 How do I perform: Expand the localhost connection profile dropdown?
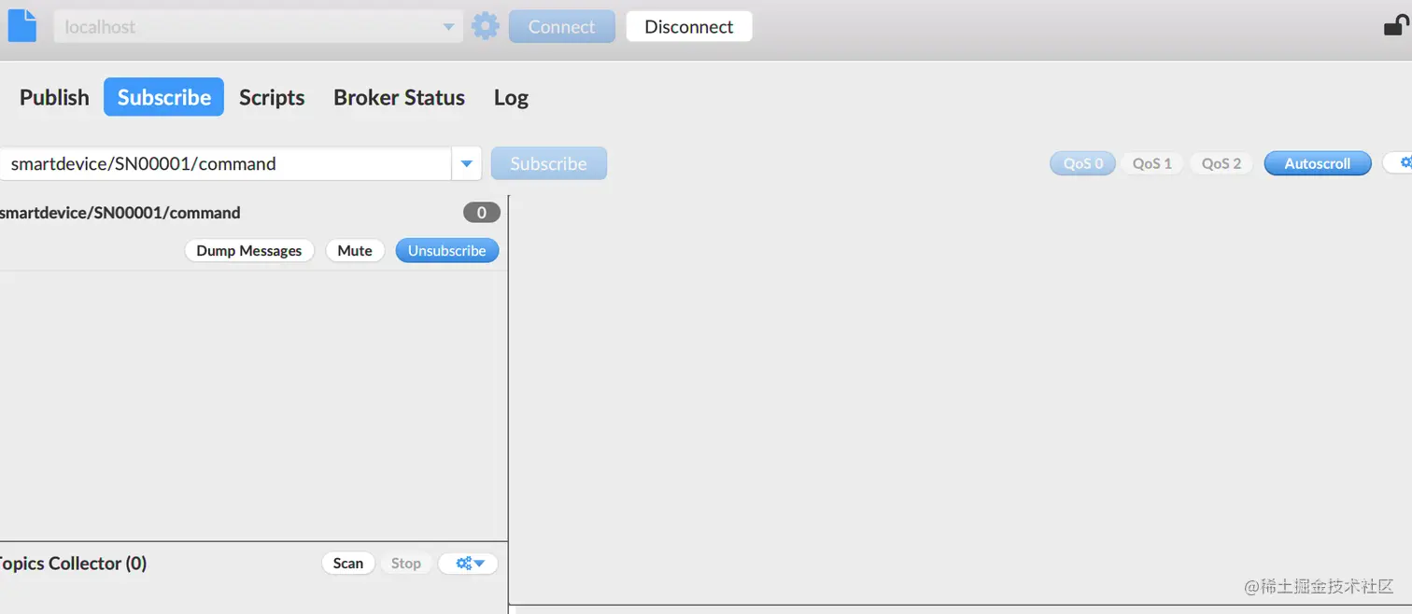(x=448, y=27)
